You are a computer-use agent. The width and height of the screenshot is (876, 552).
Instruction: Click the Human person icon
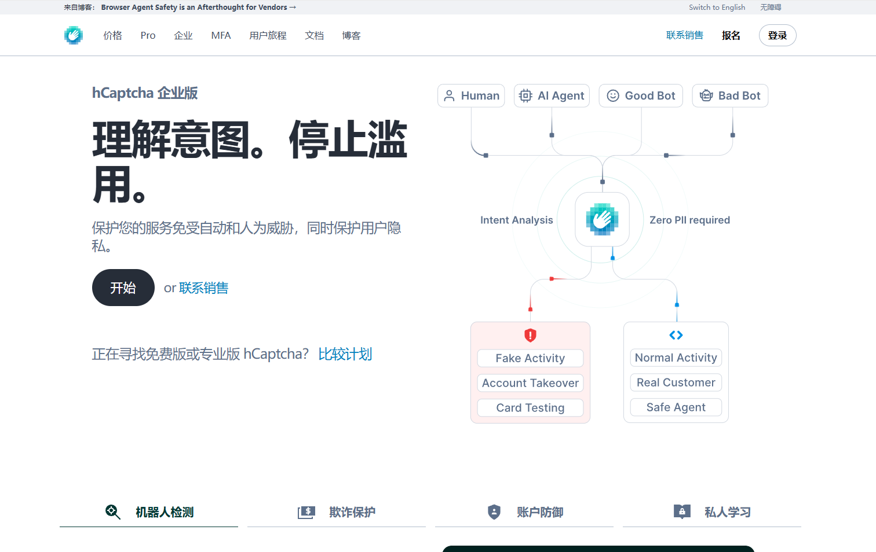pyautogui.click(x=449, y=96)
